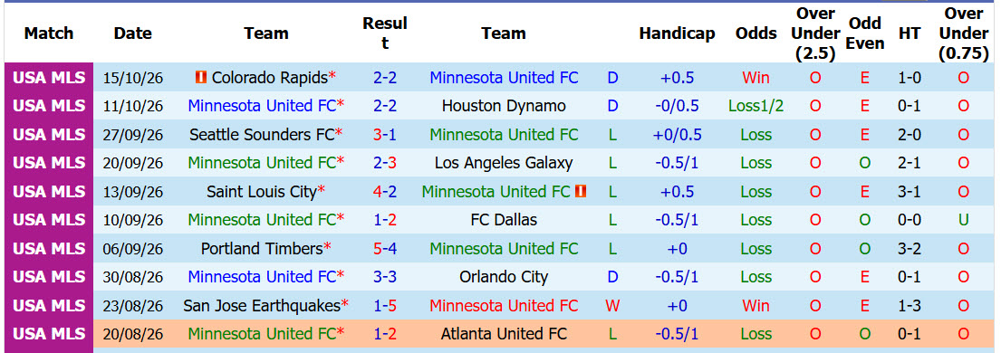The width and height of the screenshot is (1001, 353).
Task: Open the 5-4 result for Portland Timbers match
Action: tap(385, 248)
